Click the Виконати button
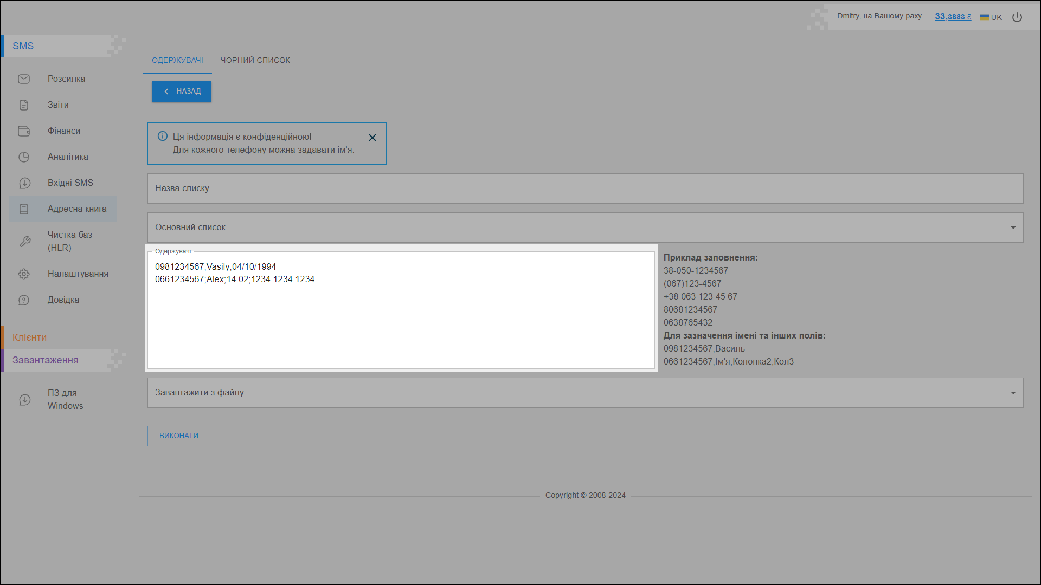 point(178,435)
